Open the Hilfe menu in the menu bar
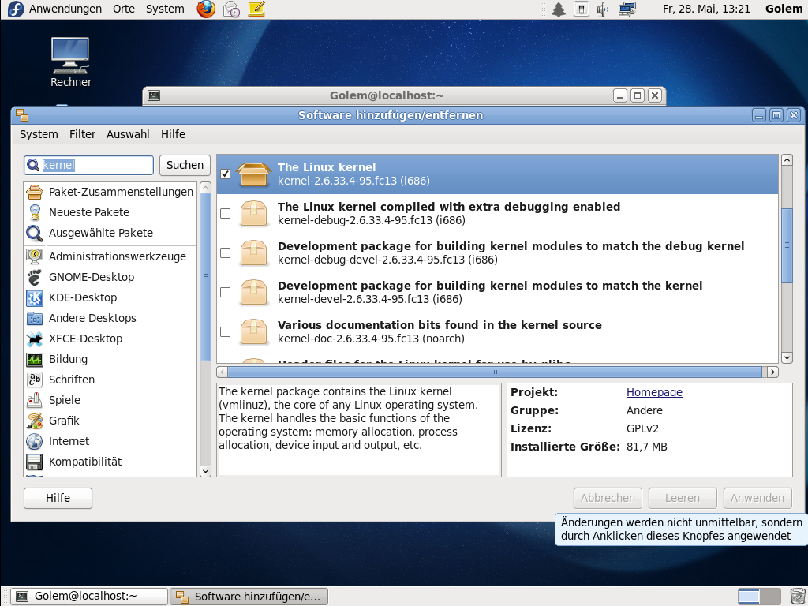 (x=173, y=134)
